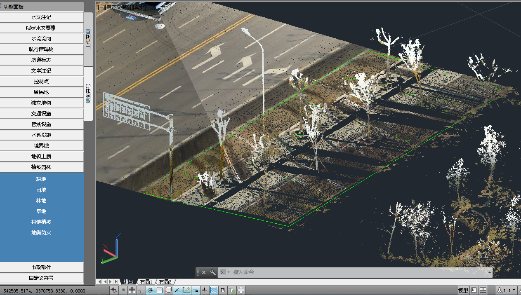
Task: Select 林地 in the vegetation list
Action: [x=41, y=201]
